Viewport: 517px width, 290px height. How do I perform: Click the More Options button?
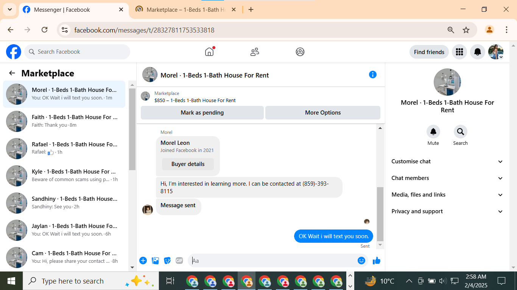pos(323,113)
